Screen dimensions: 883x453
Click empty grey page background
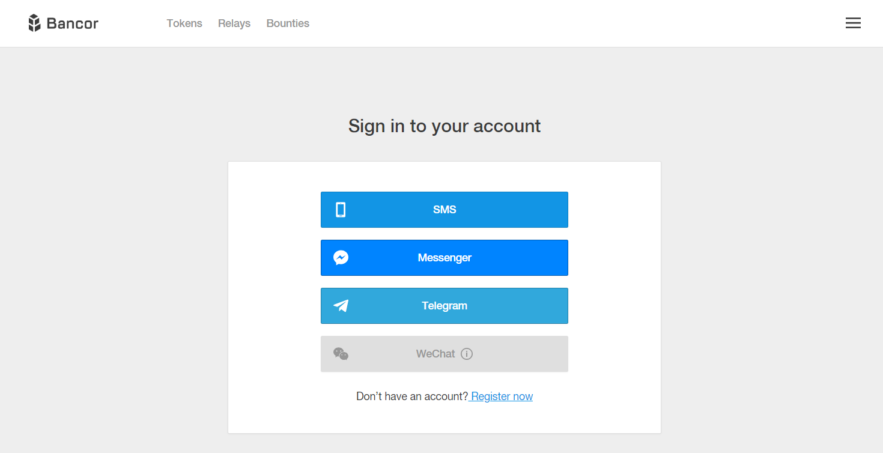pyautogui.click(x=120, y=240)
